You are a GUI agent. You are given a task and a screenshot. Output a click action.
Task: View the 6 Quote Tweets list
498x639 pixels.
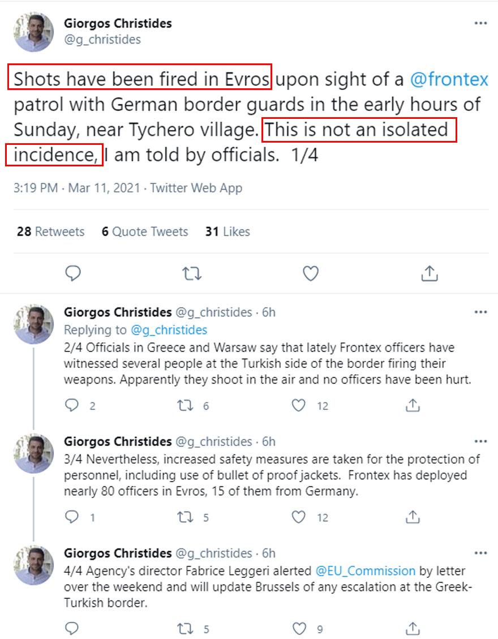click(145, 231)
